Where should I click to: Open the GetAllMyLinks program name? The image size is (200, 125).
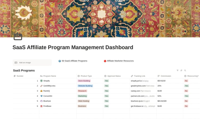point(49,86)
